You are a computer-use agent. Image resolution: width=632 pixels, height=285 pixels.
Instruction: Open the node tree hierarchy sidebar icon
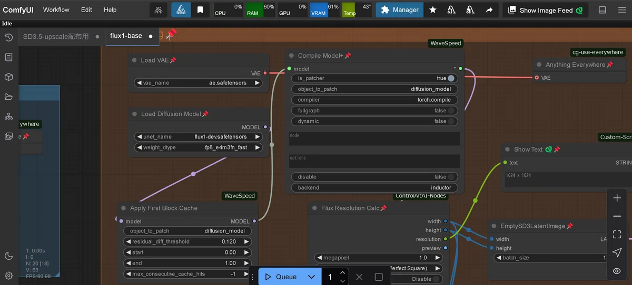8,117
